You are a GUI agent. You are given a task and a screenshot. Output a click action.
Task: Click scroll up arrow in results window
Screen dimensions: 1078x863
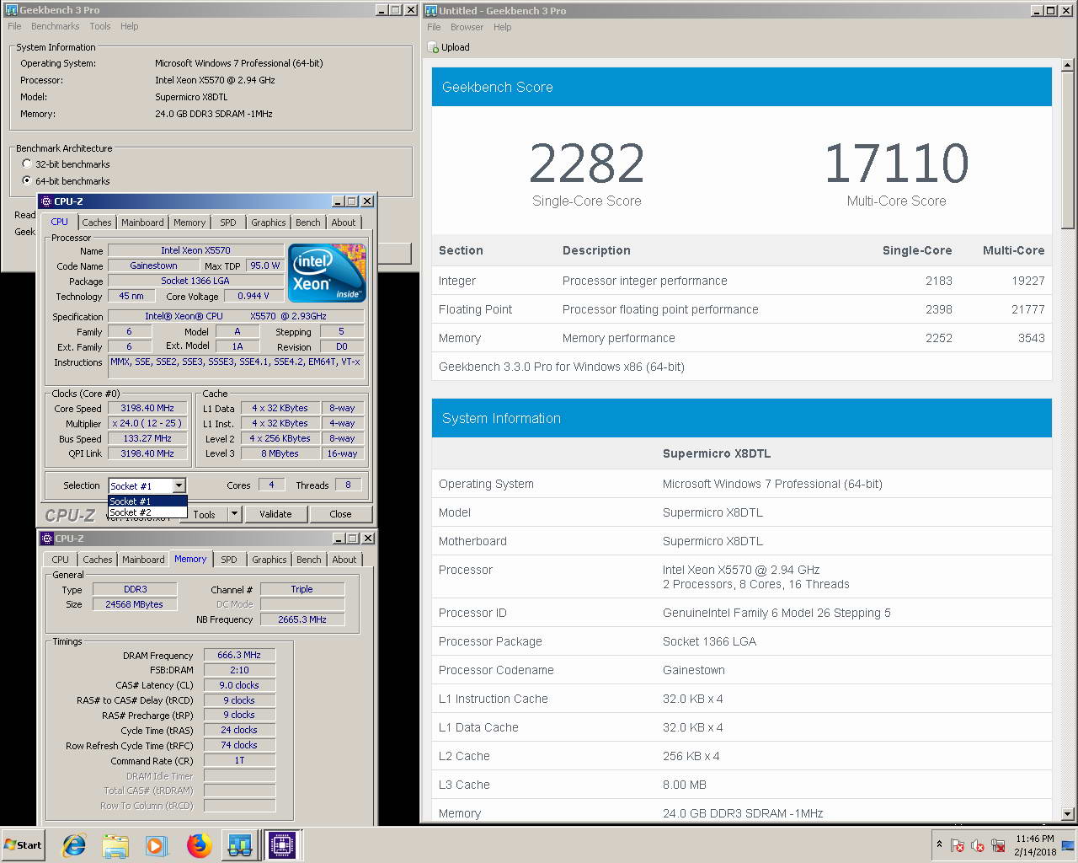coord(1068,65)
